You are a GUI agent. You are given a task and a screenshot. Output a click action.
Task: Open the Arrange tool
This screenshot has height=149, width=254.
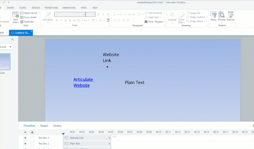click(x=172, y=17)
